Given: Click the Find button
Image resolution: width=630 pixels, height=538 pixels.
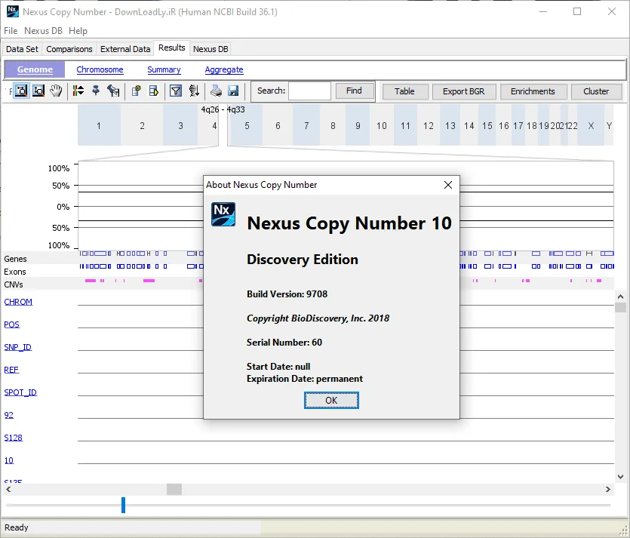Looking at the screenshot, I should [354, 91].
